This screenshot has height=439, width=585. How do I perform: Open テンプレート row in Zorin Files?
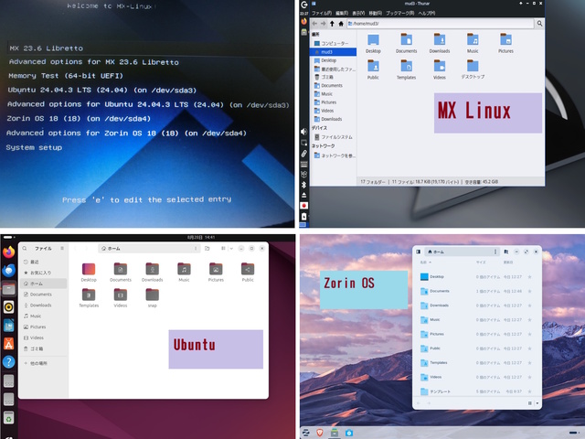click(x=475, y=391)
